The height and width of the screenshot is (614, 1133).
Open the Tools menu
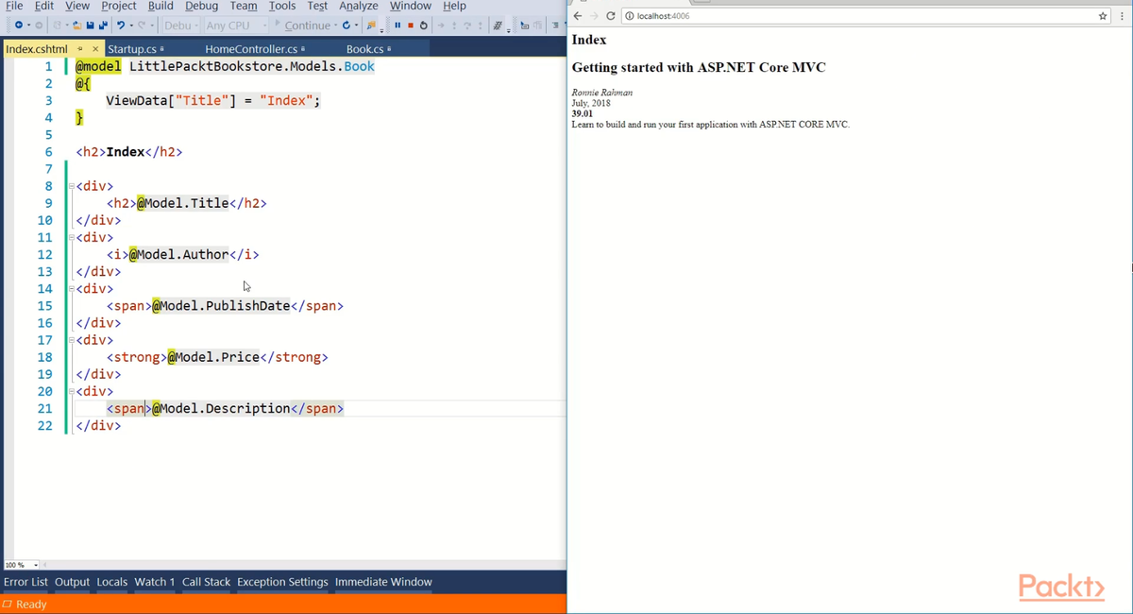(x=282, y=6)
